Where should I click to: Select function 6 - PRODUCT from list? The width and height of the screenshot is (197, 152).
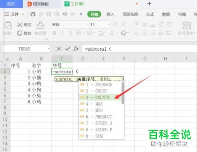100,117
